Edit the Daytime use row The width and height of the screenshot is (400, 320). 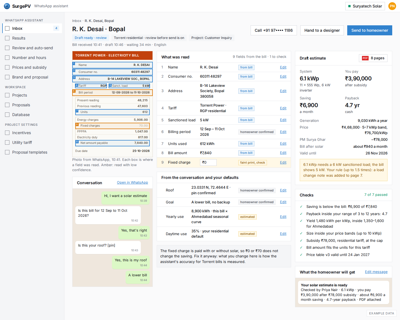tap(283, 234)
